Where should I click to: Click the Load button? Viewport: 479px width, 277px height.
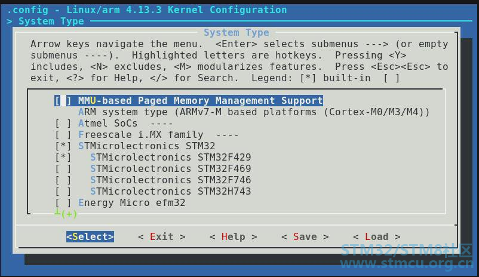pyautogui.click(x=376, y=236)
